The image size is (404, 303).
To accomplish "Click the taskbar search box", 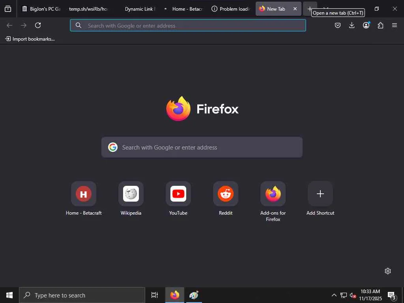I will click(82, 295).
